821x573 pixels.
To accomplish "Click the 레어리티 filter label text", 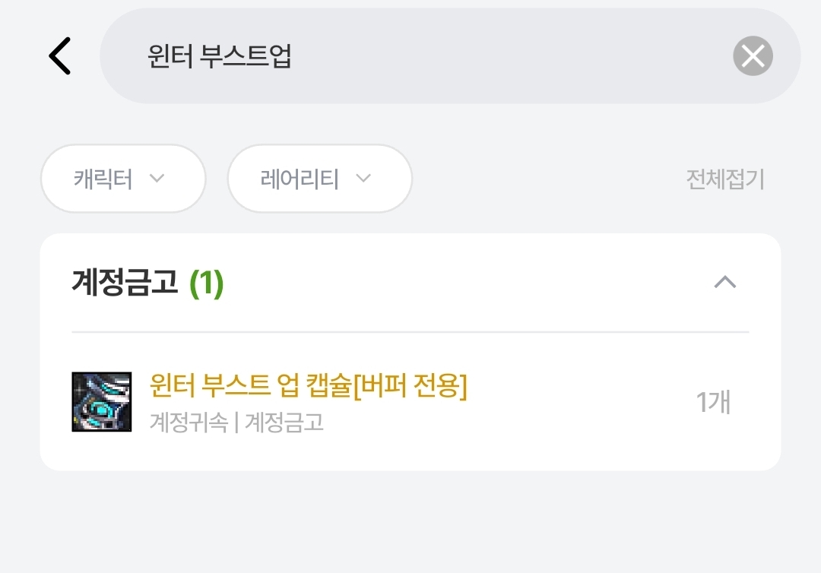I will click(300, 179).
